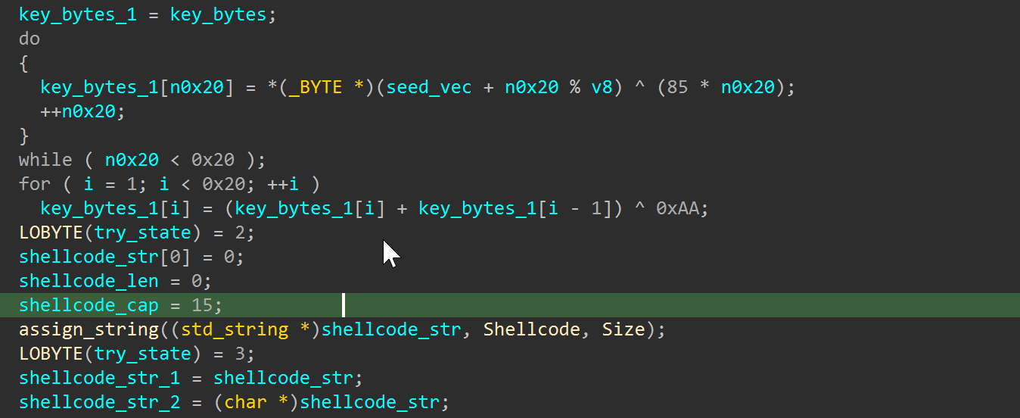Viewport: 1020px width, 418px height.
Task: Click the for keyword
Action: pos(35,184)
